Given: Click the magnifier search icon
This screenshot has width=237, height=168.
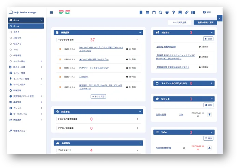Looking at the screenshot, I should pyautogui.click(x=161, y=13).
